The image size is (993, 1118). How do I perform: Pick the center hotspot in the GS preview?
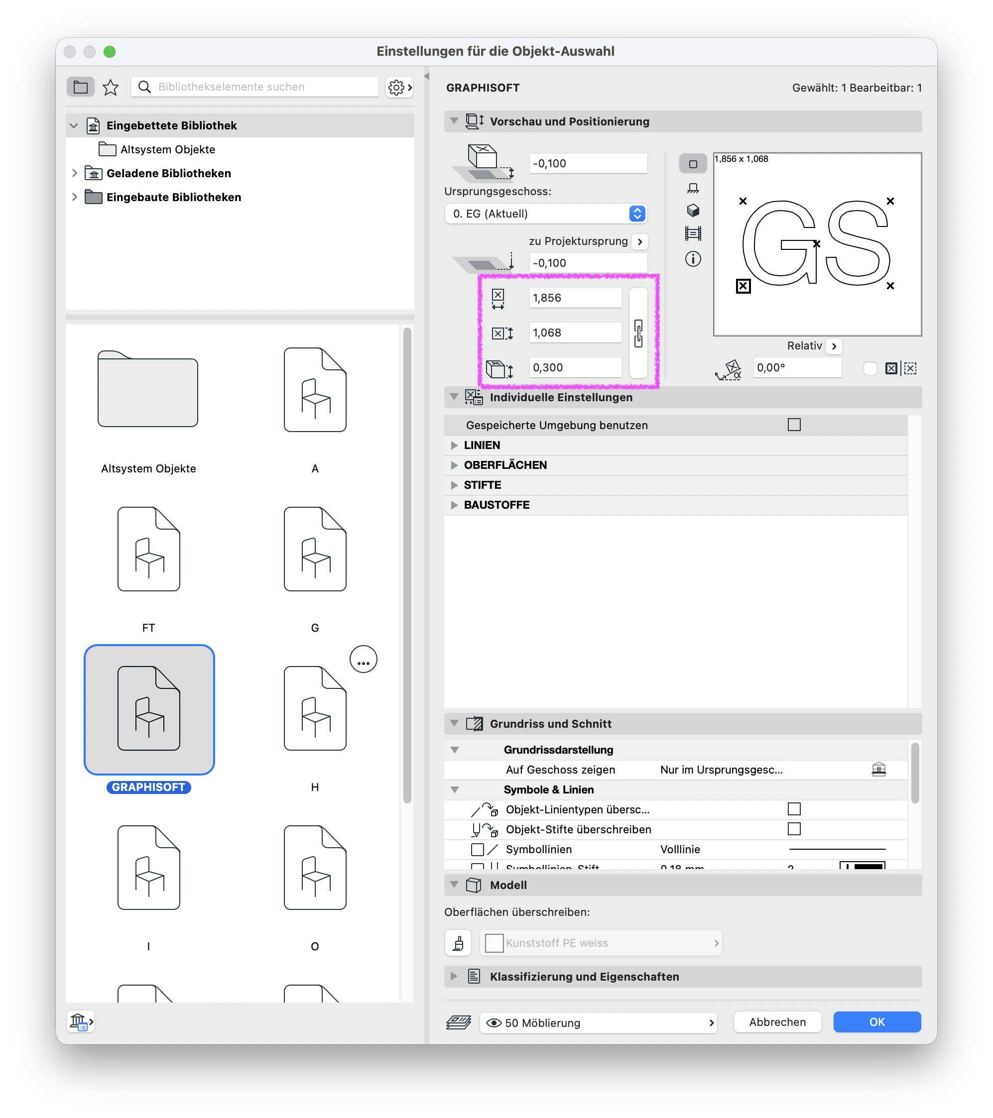point(816,244)
